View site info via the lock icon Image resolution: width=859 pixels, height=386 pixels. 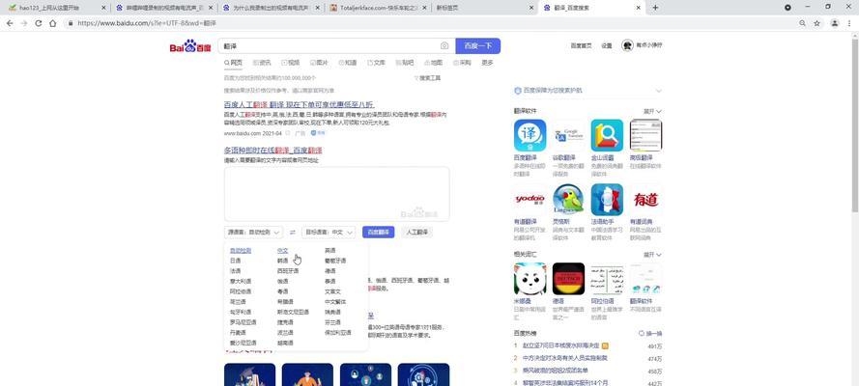pos(71,23)
